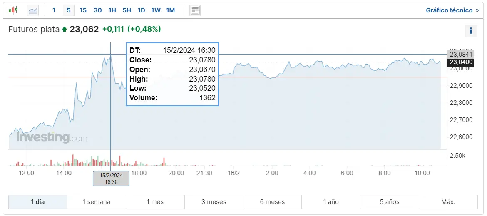Set interval to 1D

(x=142, y=10)
